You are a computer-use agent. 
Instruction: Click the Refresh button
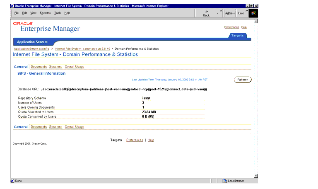[243, 80]
